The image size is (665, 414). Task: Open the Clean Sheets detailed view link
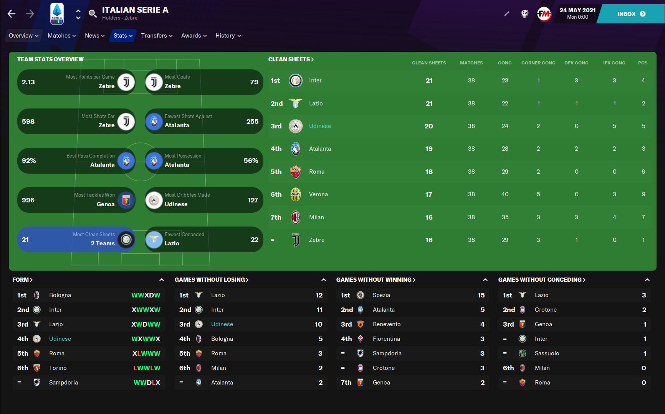291,59
